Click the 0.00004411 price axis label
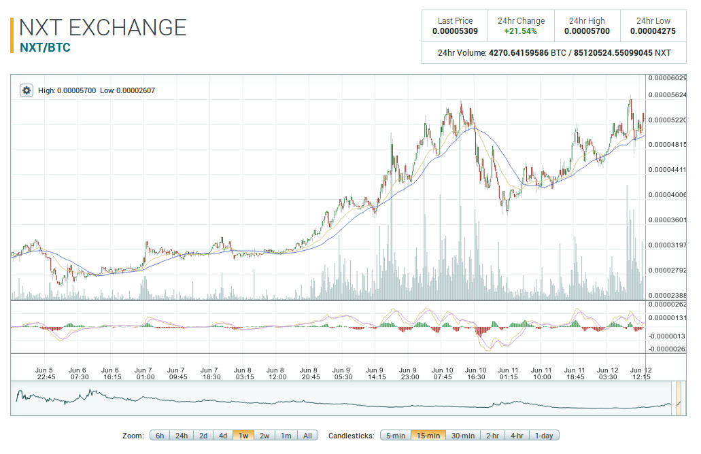Image resolution: width=701 pixels, height=454 pixels. (667, 170)
